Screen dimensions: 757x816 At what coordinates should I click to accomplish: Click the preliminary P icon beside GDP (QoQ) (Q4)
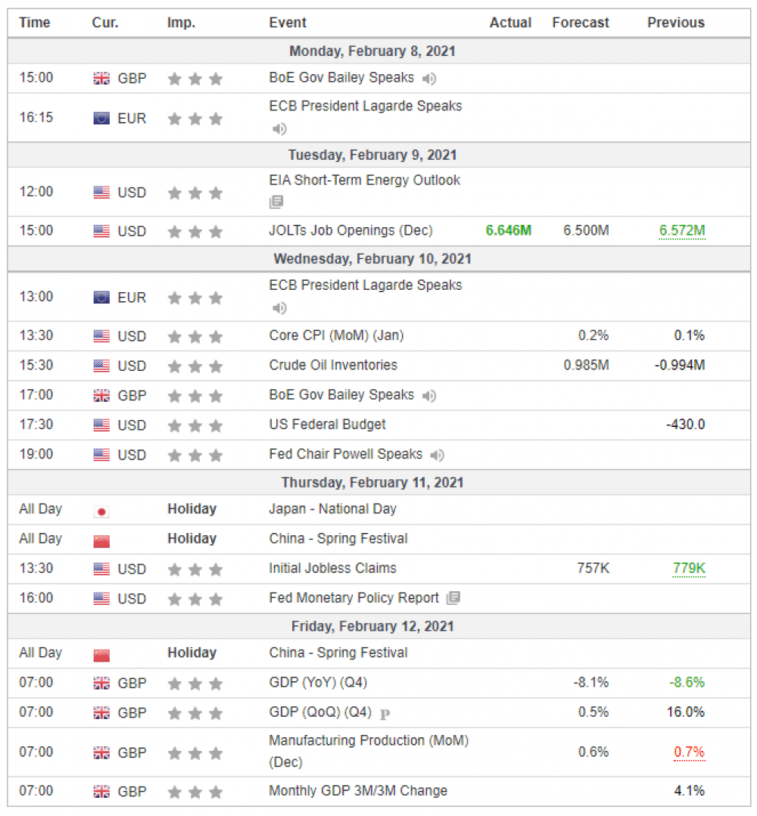pos(385,714)
